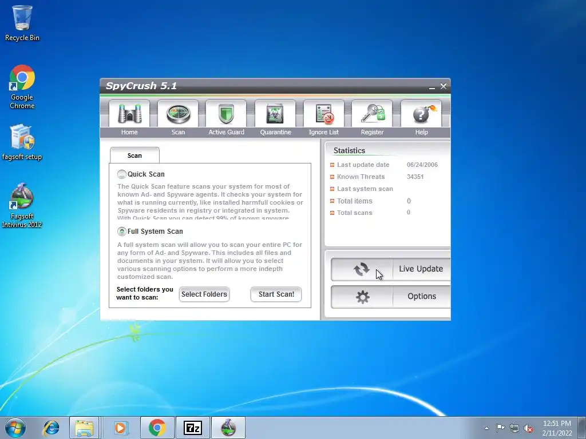This screenshot has width=586, height=439.
Task: Open Action Center flag icon
Action: coord(500,428)
